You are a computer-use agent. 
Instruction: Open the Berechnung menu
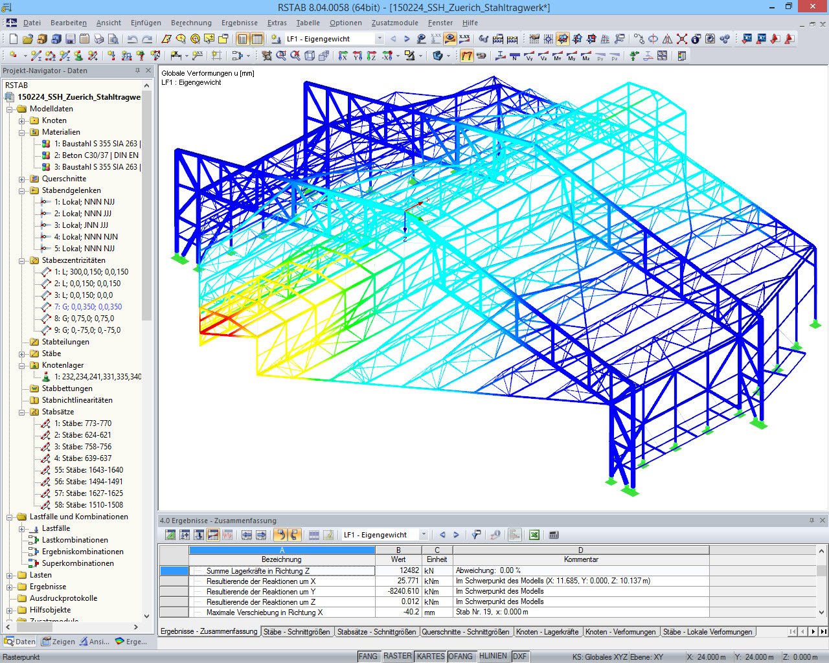pos(191,23)
